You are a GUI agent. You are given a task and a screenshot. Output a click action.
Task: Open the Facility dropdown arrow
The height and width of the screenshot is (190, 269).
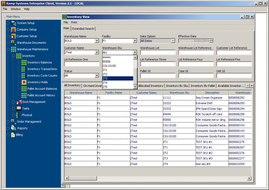click(135, 41)
